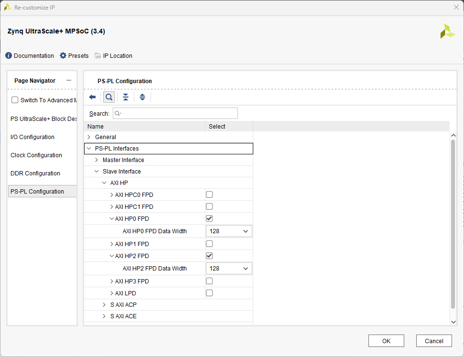Click the OK button
This screenshot has width=464, height=357.
coord(386,341)
